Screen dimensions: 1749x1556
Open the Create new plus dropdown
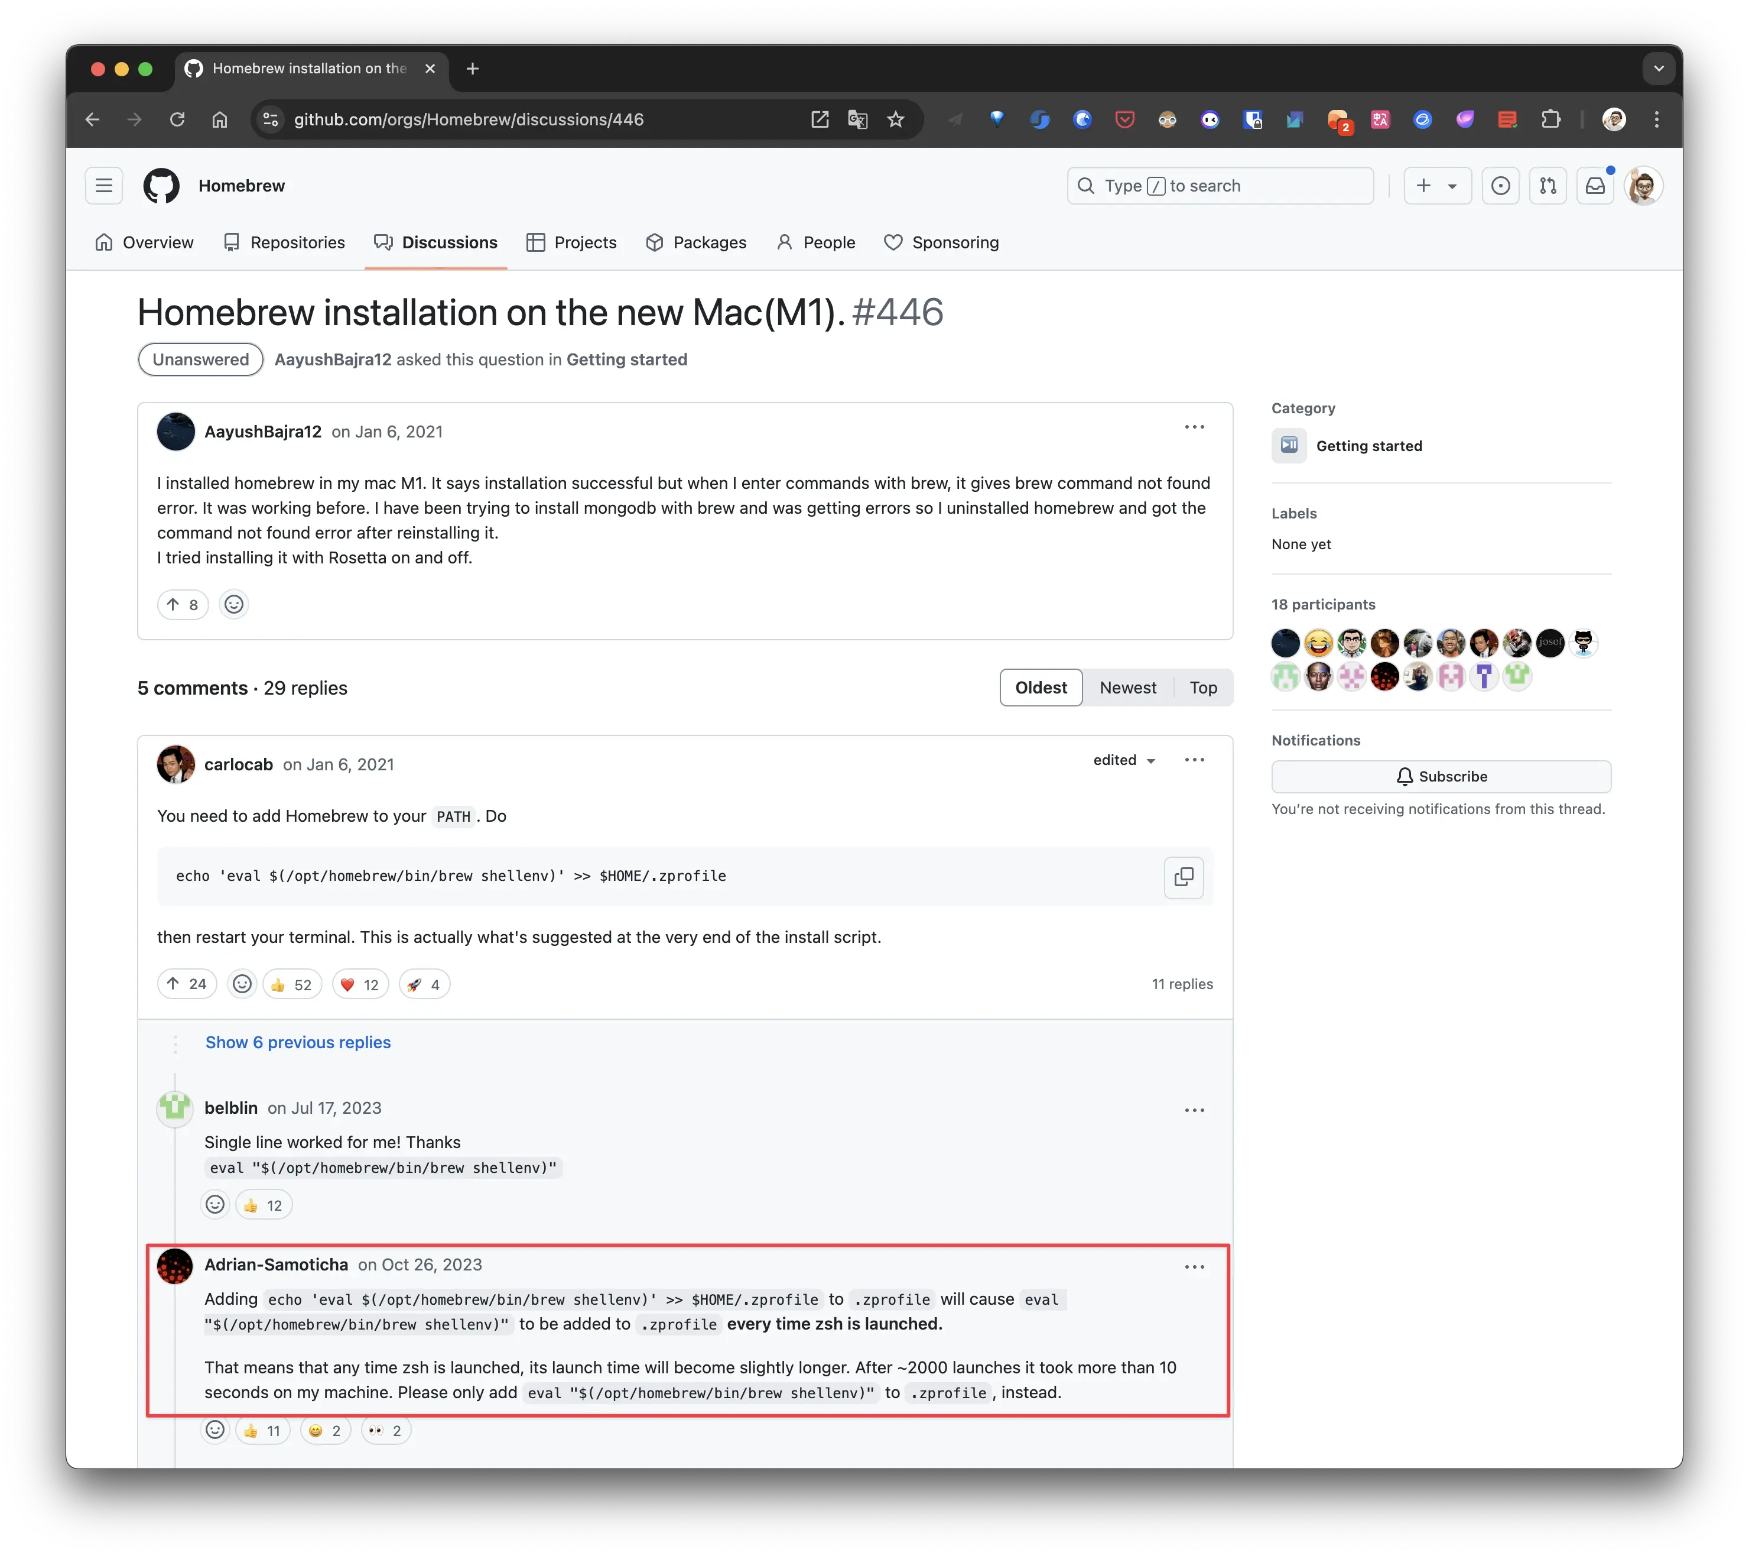point(1436,186)
